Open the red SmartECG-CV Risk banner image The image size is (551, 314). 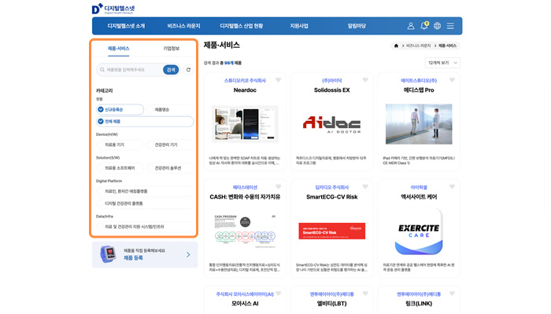tap(331, 231)
